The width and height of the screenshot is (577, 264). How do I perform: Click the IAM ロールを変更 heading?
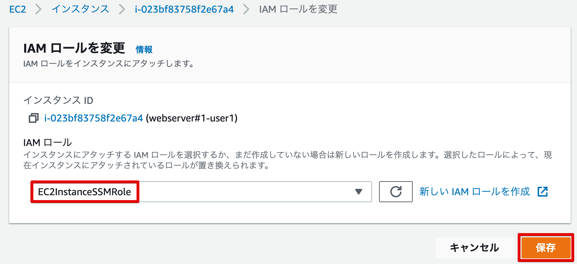74,48
